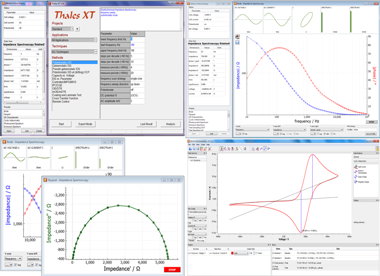This screenshot has width=380, height=276.
Task: Click the lock icon in Data Evaluation toolbar
Action: [x=377, y=149]
